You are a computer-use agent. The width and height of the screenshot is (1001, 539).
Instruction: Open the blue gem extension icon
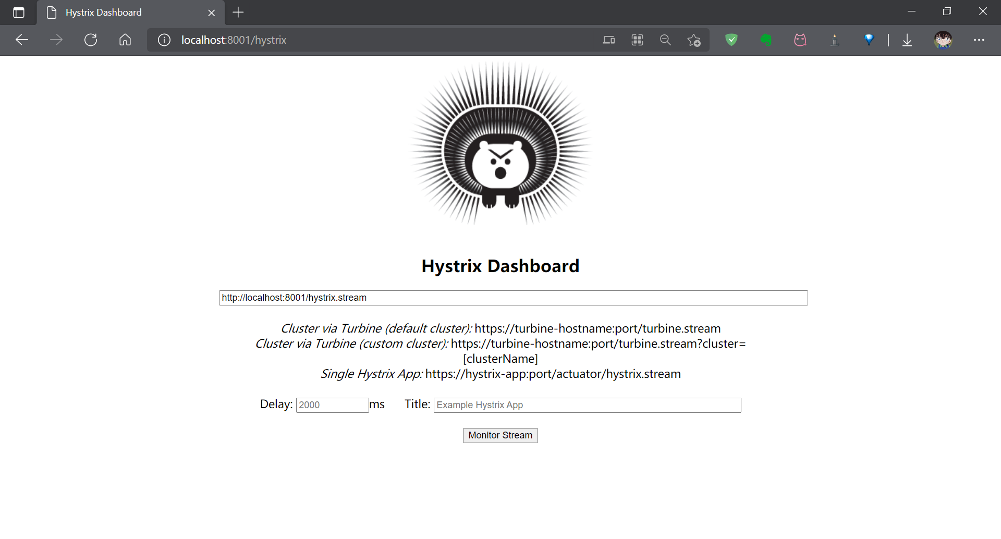[x=869, y=40]
